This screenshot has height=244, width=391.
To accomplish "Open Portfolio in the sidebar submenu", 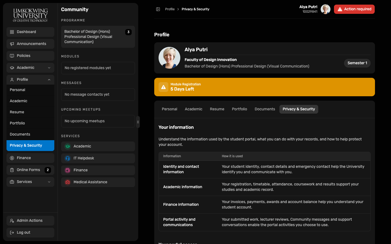I will click(x=30, y=123).
